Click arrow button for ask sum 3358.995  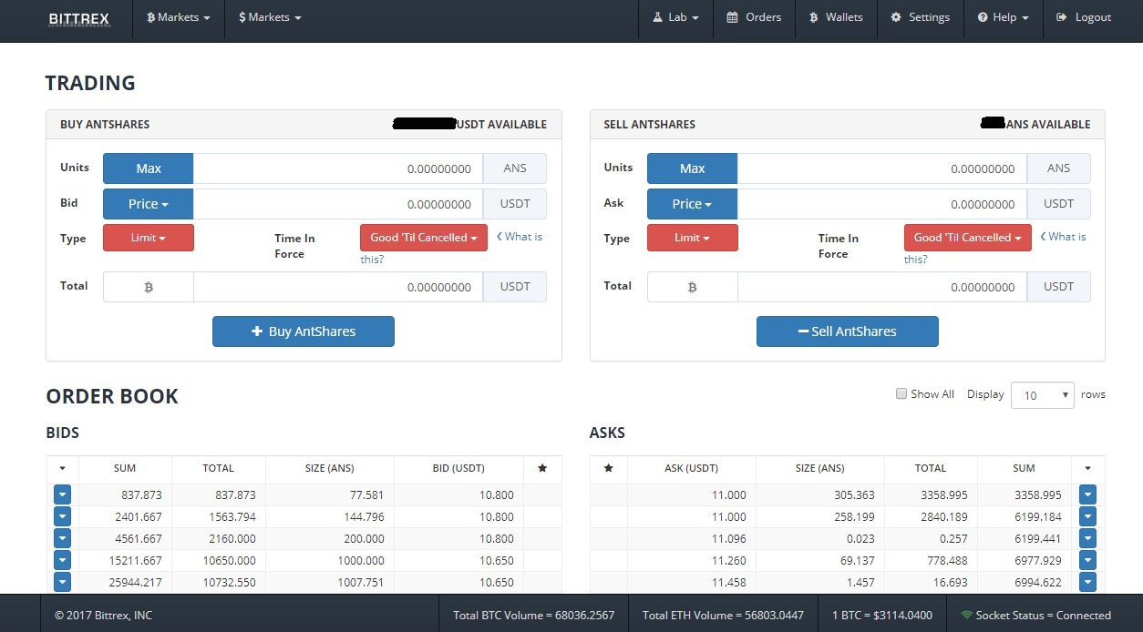click(x=1087, y=494)
